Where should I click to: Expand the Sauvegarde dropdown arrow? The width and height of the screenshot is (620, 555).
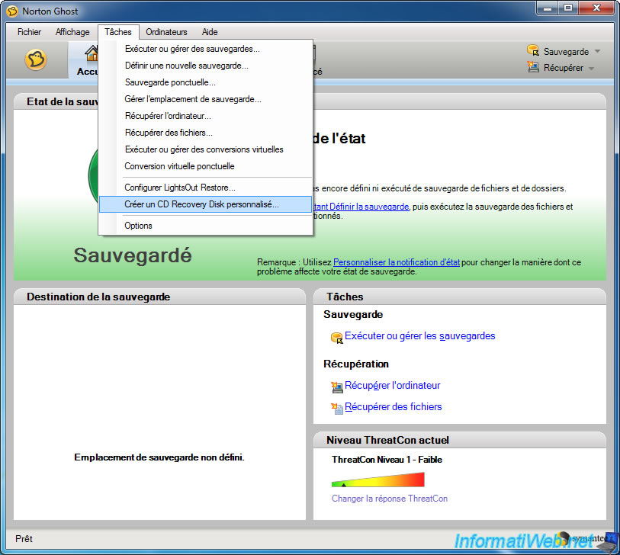click(597, 51)
